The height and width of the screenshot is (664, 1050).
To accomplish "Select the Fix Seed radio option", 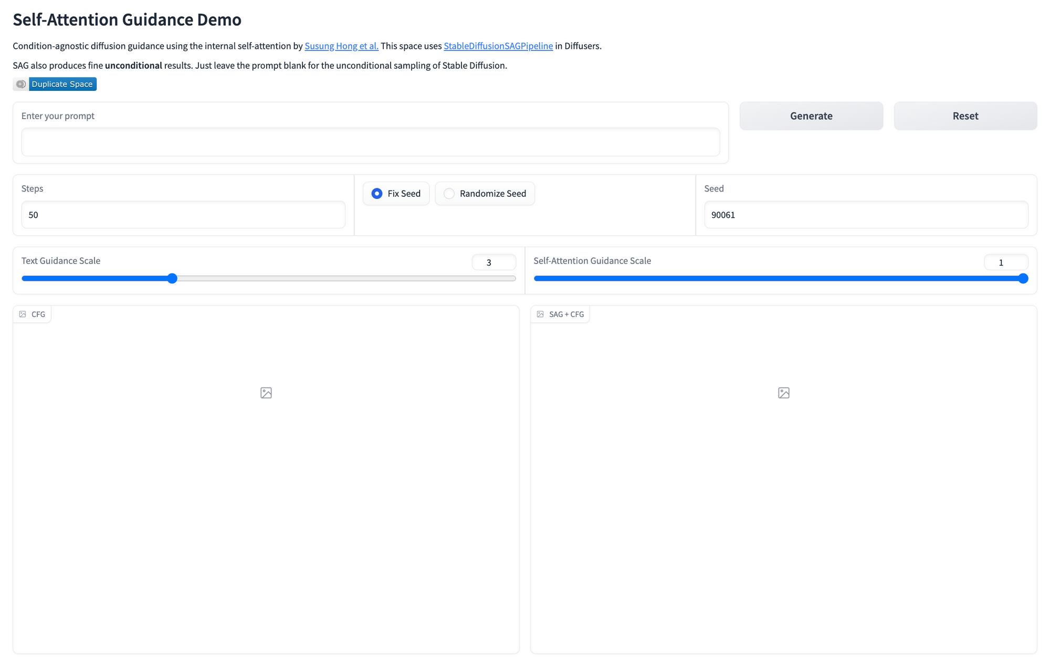I will tap(377, 194).
